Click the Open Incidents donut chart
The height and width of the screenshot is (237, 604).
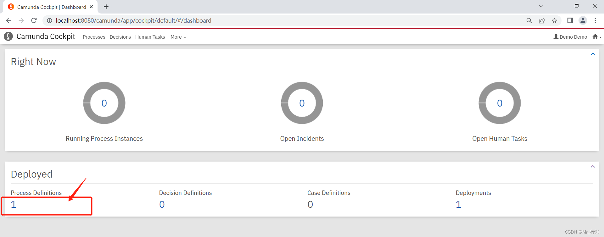[x=302, y=103]
